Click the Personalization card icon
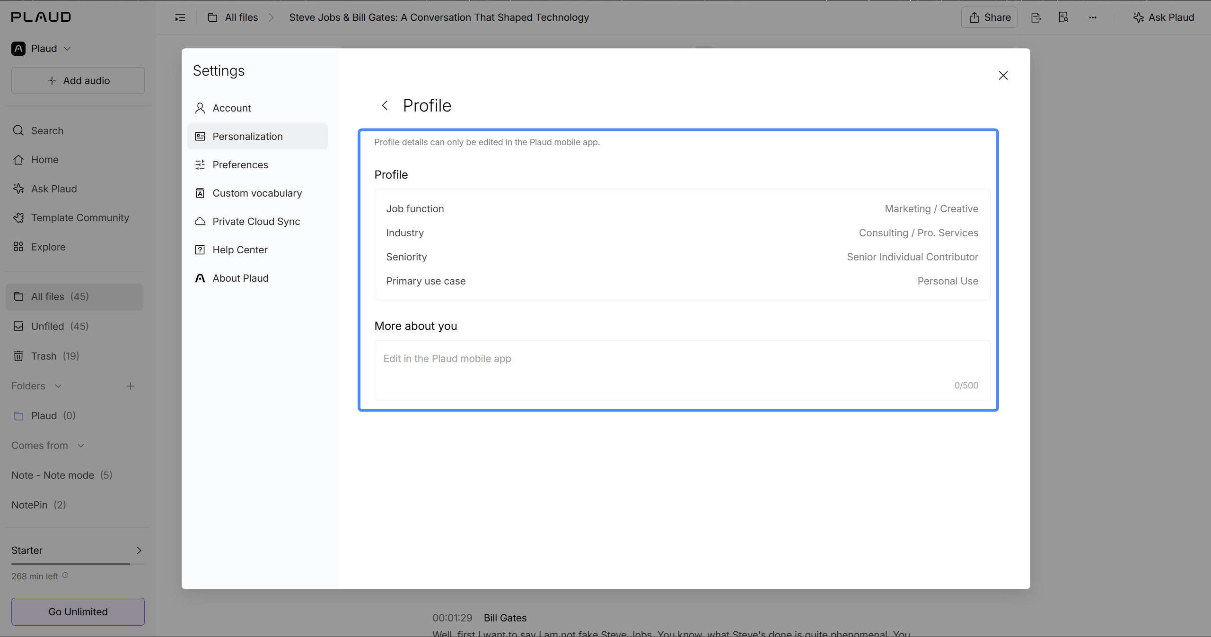The image size is (1211, 637). click(x=200, y=137)
